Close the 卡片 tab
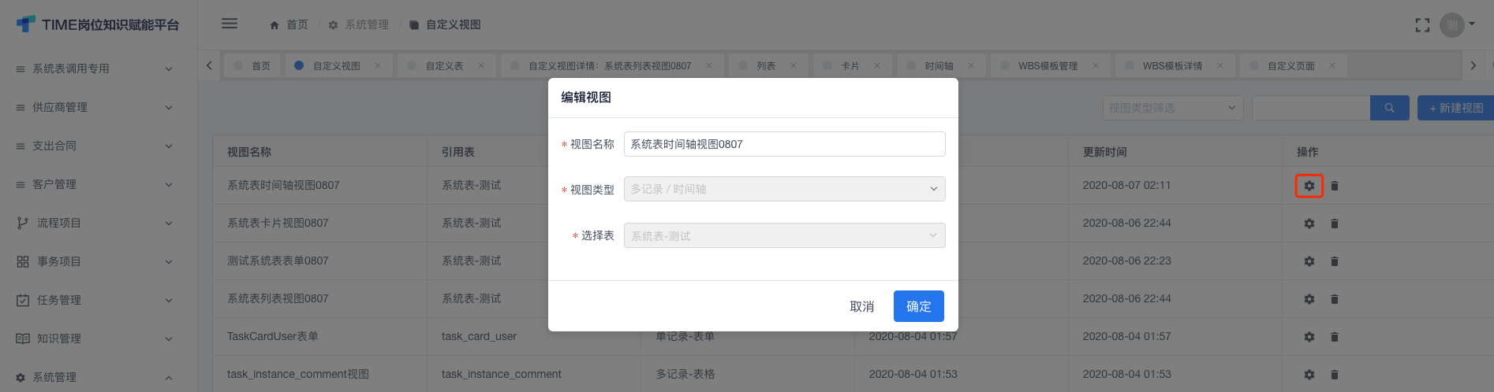The image size is (1494, 392). point(877,65)
